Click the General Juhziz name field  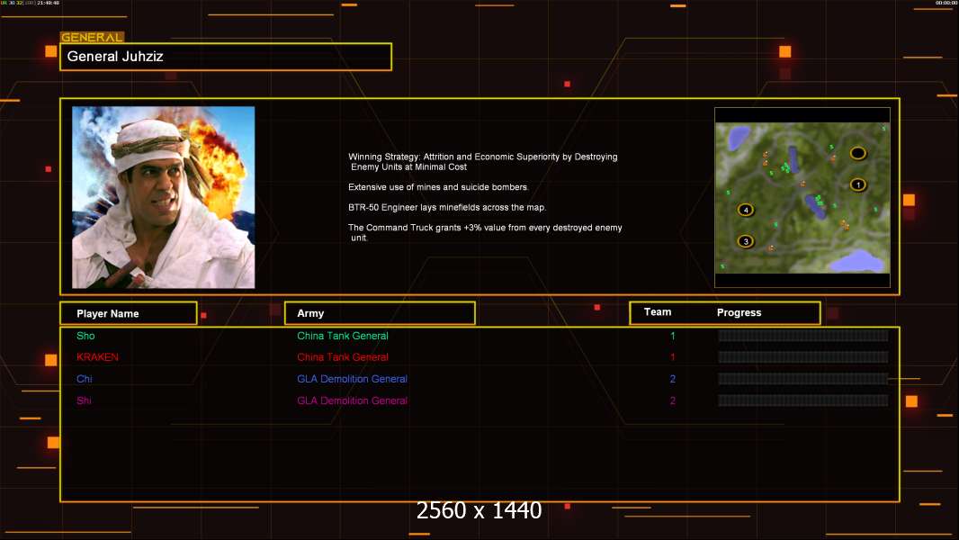coord(226,57)
